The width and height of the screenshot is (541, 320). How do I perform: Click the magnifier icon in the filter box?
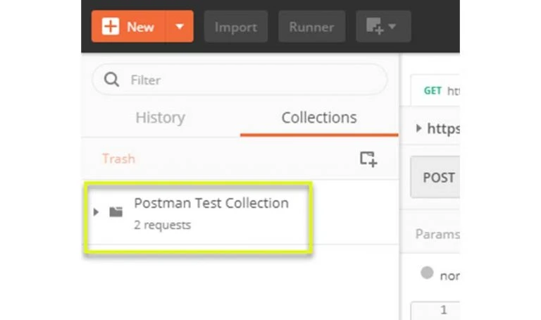click(111, 80)
